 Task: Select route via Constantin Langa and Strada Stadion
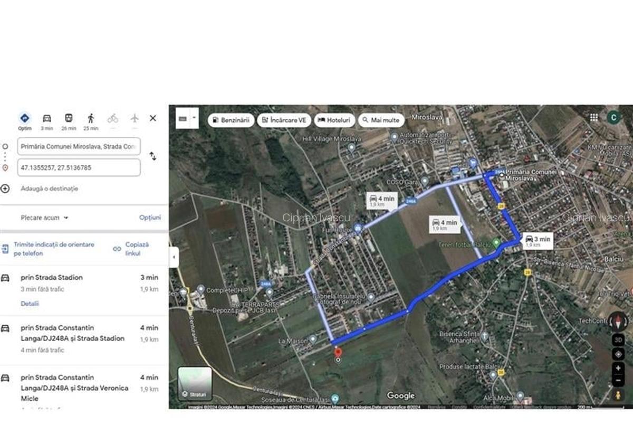[84, 341]
